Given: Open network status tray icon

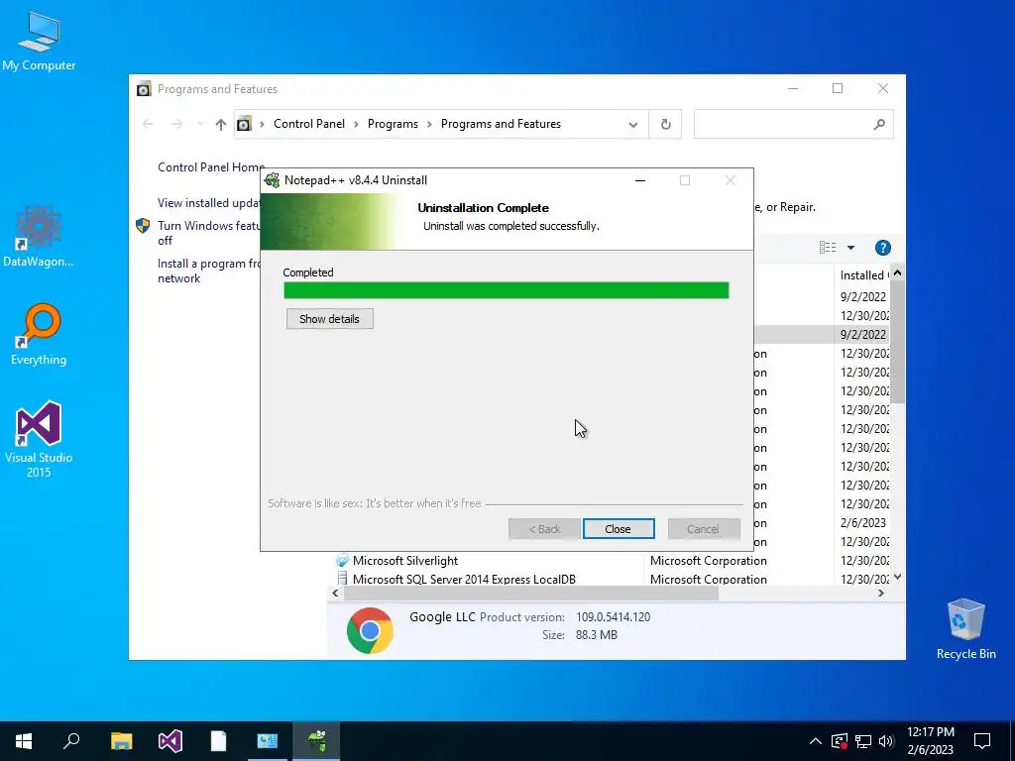Looking at the screenshot, I should 863,741.
